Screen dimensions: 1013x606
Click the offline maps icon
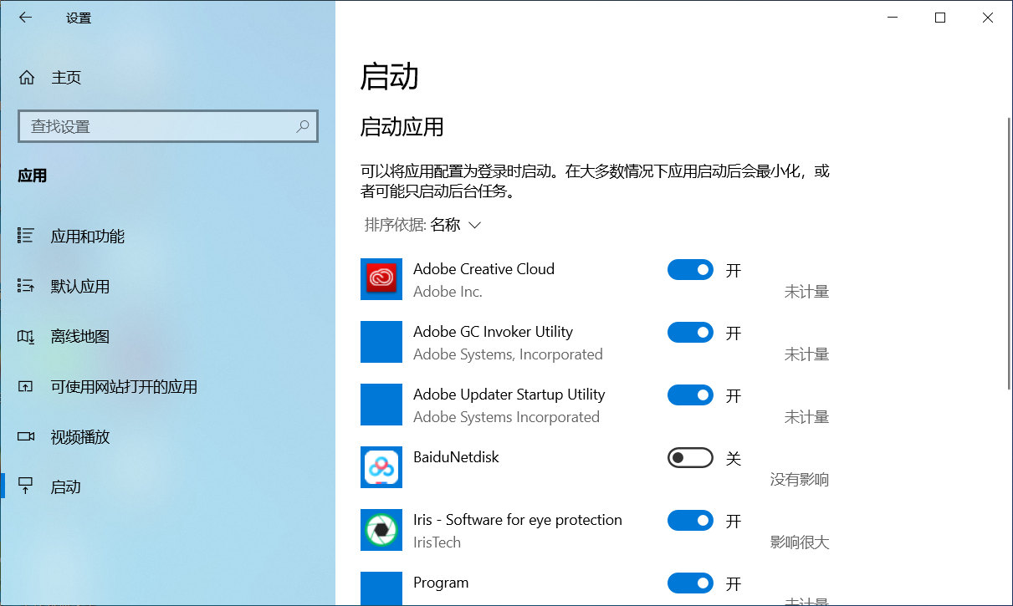coord(26,336)
